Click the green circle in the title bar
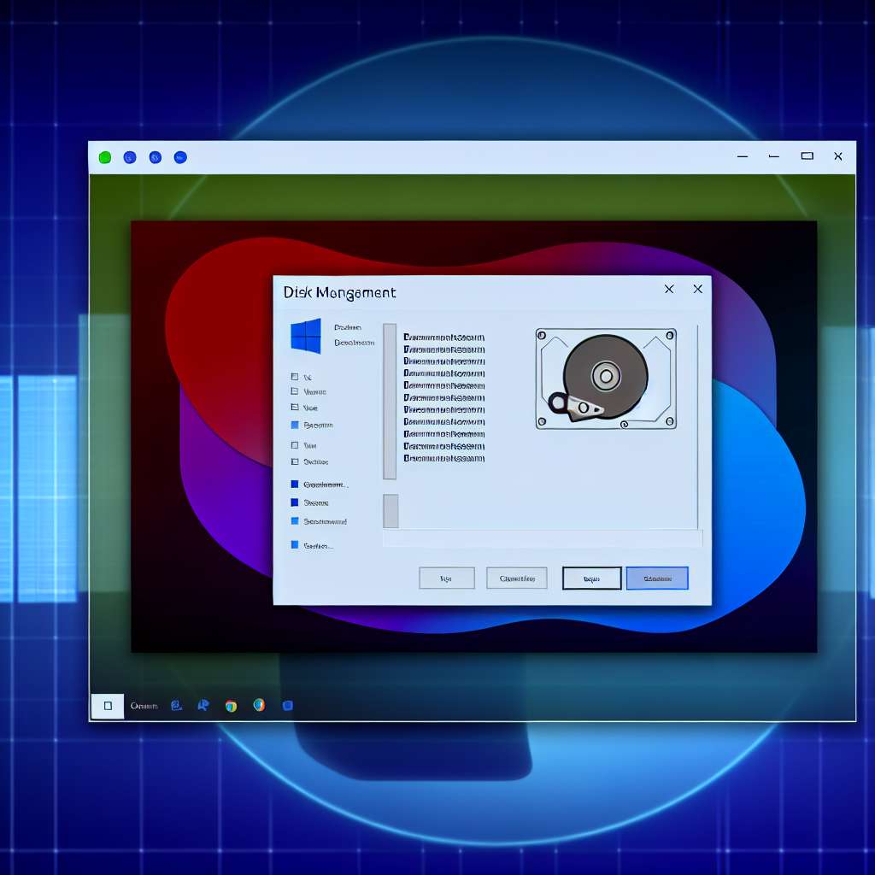Screen dimensions: 875x875 105,157
